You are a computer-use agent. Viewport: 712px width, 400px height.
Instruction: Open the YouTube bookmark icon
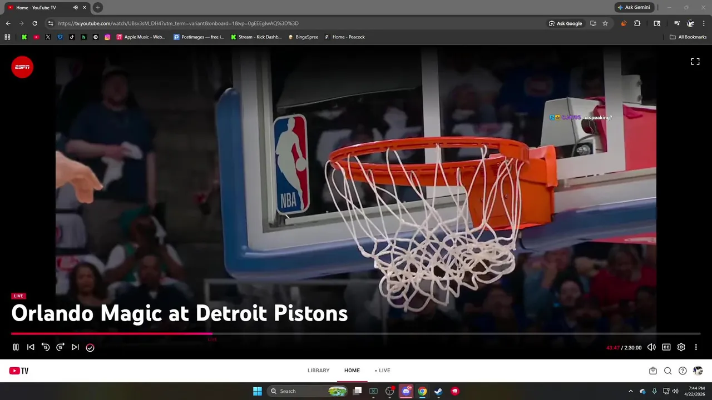[36, 37]
